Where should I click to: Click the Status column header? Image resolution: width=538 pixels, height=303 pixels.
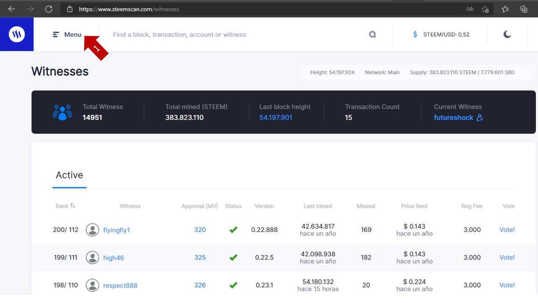coord(233,206)
